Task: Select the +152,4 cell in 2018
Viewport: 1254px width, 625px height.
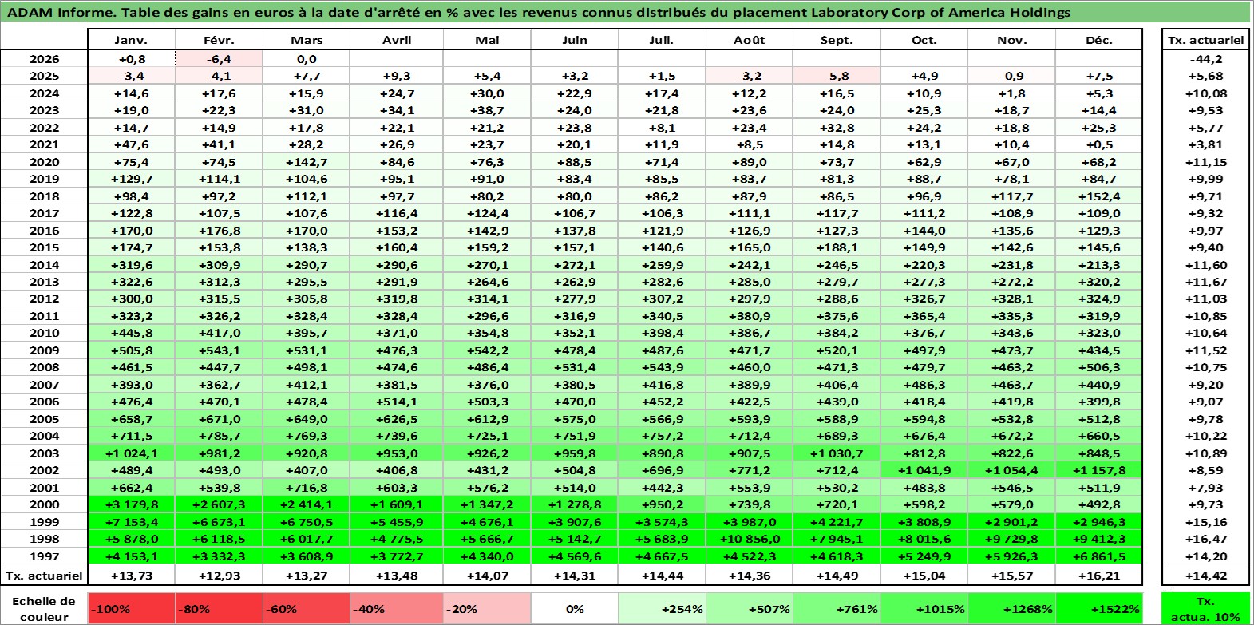Action: 1099,196
